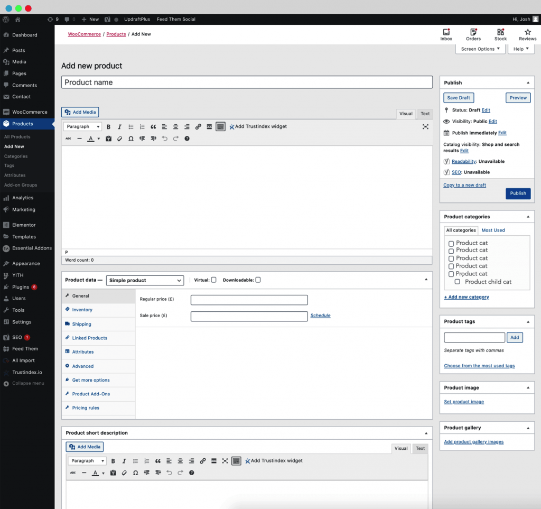
Task: Open the distraction-free fullscreen editing icon
Action: pyautogui.click(x=425, y=126)
